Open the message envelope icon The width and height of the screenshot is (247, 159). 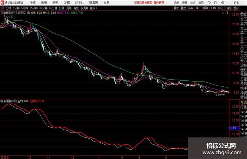point(223,3)
